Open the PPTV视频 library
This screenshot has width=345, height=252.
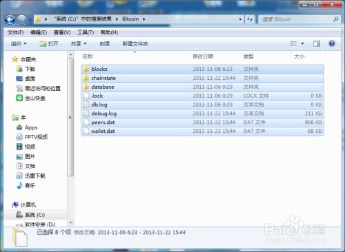click(x=32, y=137)
